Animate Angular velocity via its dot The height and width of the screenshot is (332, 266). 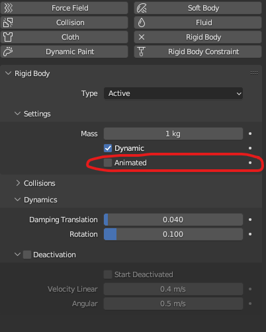point(250,304)
